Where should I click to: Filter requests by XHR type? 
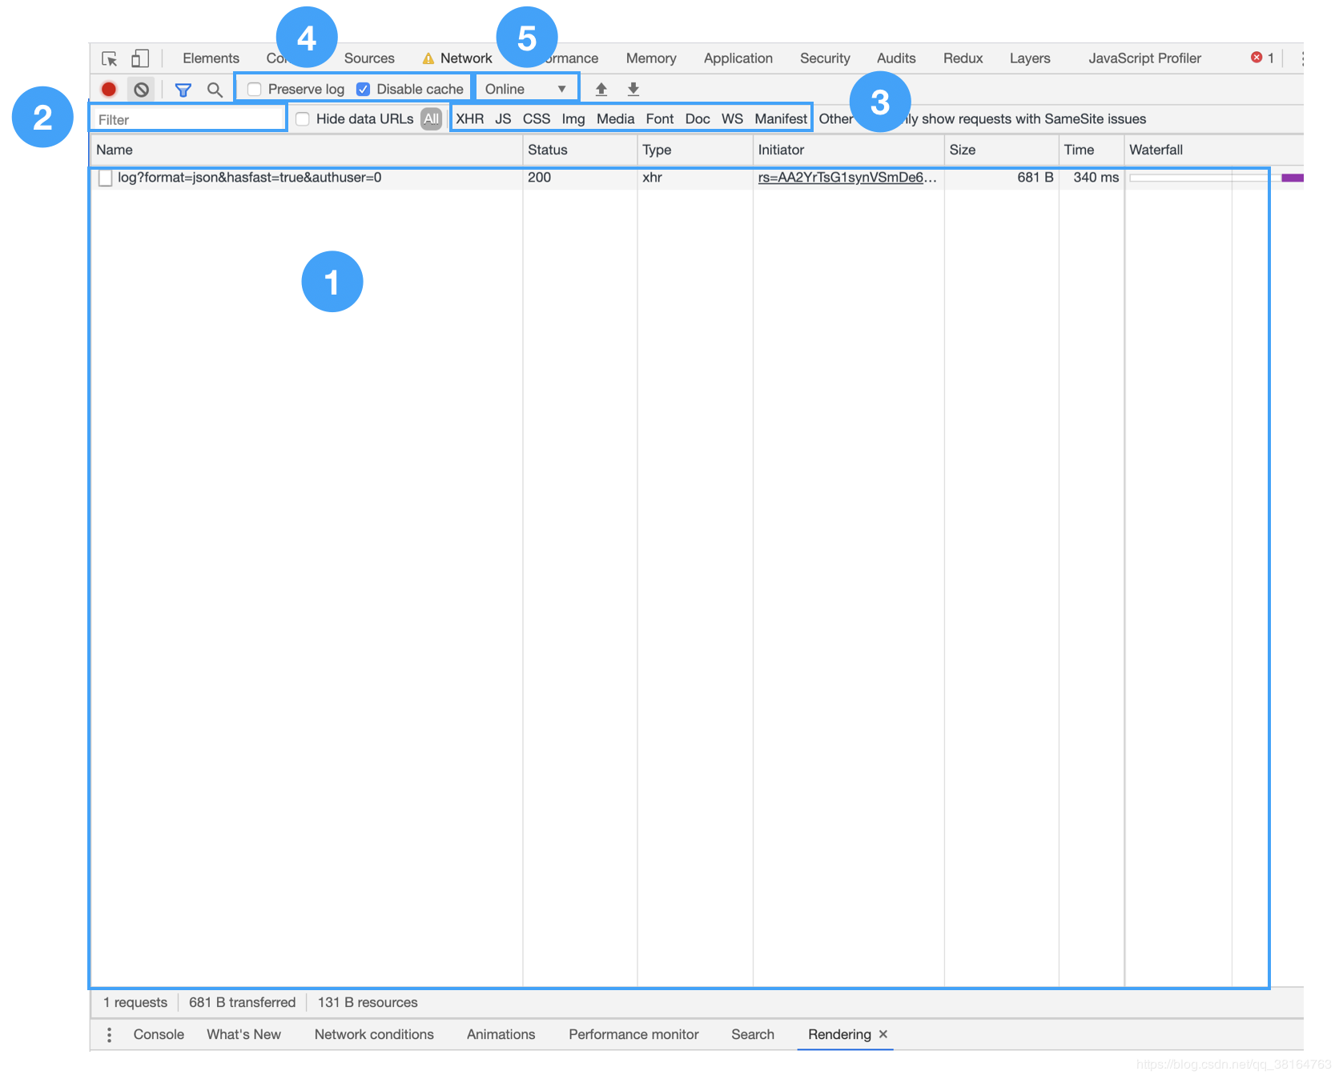[470, 119]
